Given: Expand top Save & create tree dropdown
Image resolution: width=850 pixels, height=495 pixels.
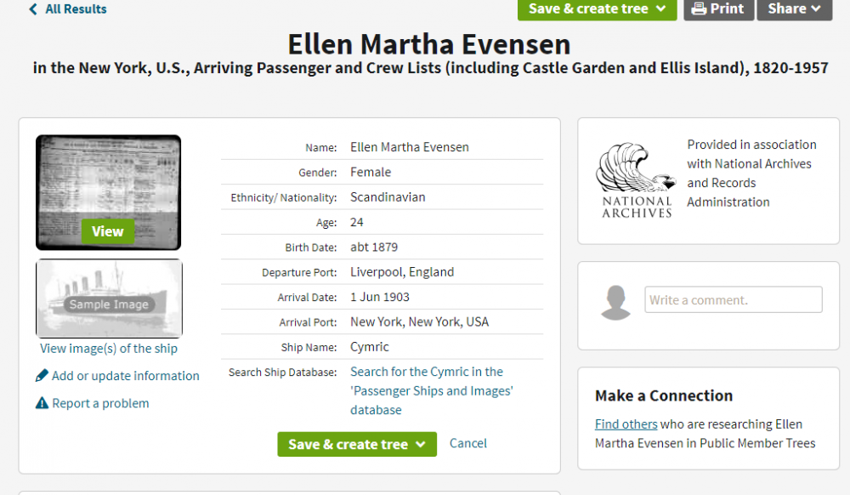Looking at the screenshot, I should click(x=660, y=9).
